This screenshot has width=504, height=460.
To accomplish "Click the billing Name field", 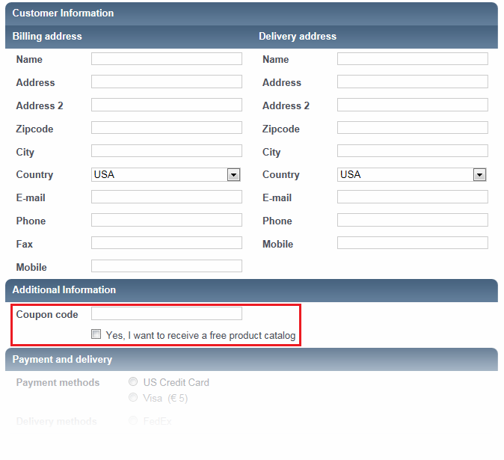I will coord(166,59).
